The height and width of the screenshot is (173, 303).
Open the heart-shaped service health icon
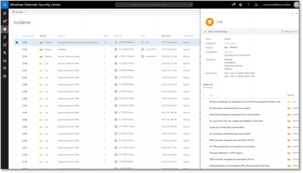[5, 68]
